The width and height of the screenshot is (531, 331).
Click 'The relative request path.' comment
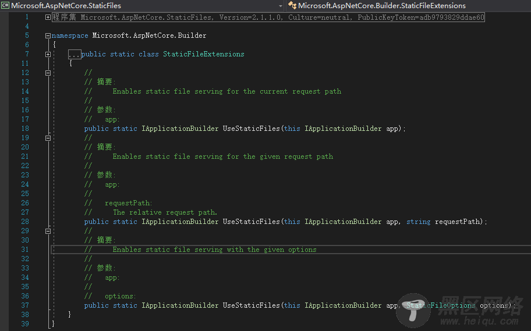165,212
